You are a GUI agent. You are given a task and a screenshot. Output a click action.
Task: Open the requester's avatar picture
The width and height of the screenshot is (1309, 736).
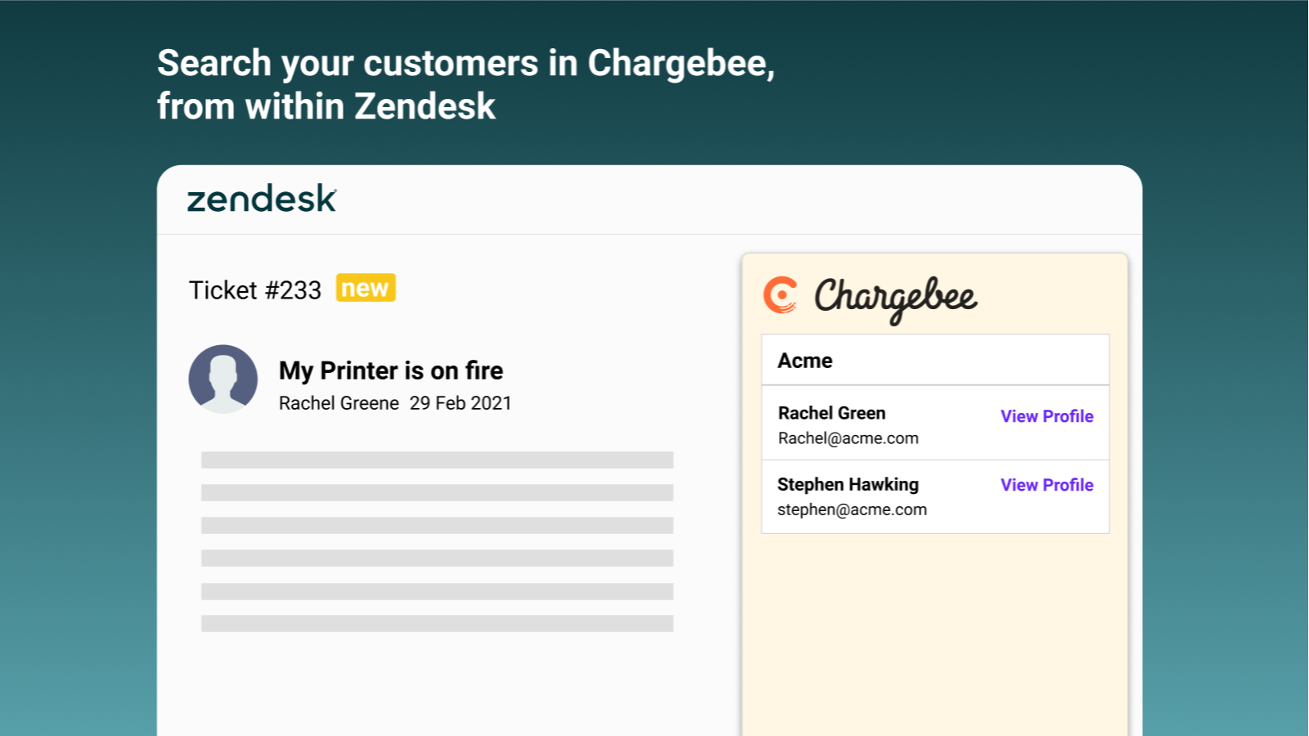tap(223, 379)
